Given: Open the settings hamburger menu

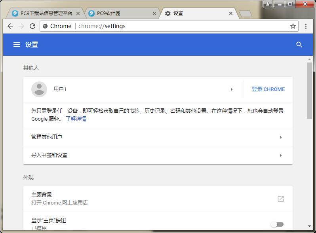Looking at the screenshot, I should 17,45.
